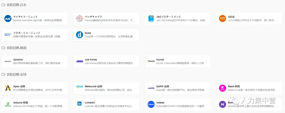The image size is (285, 113).
Task: Click the QAPA logo icon
Action: click(151, 88)
